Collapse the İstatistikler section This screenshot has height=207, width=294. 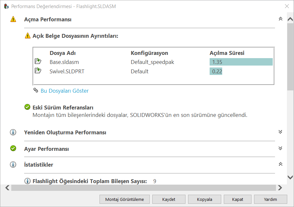point(280,164)
